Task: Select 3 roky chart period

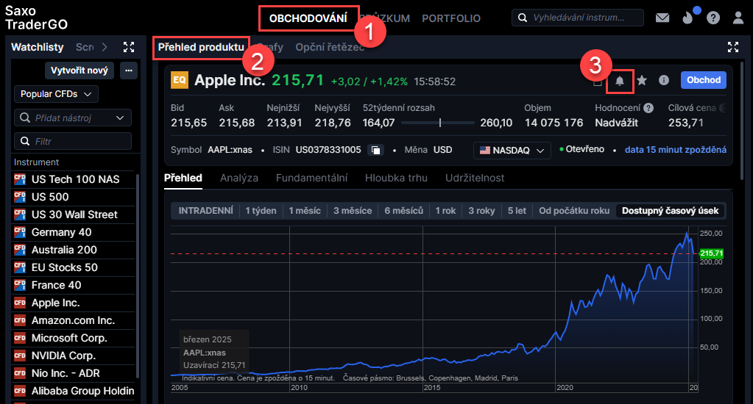Action: pos(481,210)
